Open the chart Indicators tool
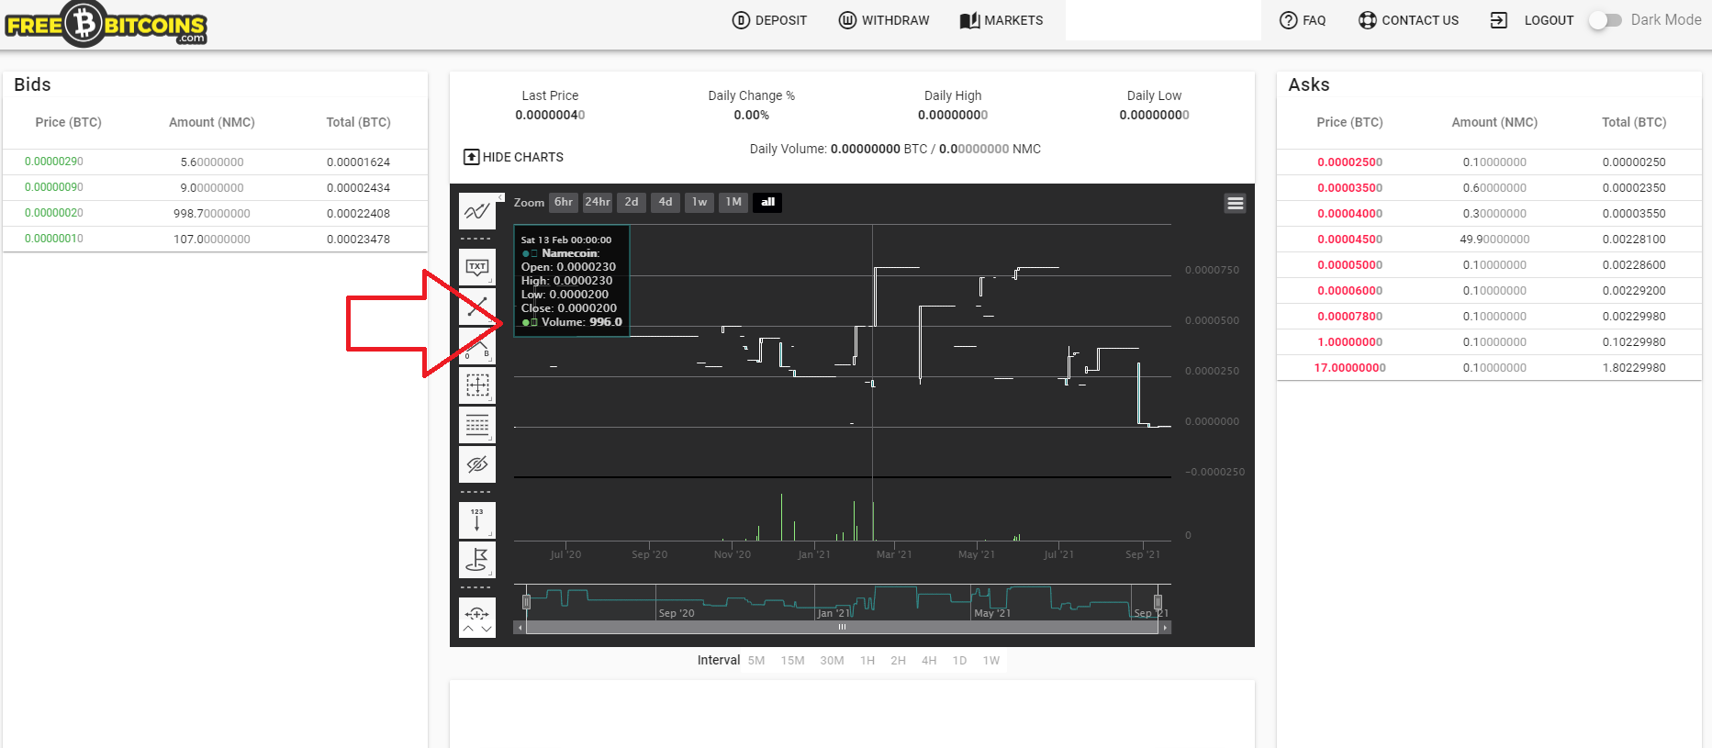Image resolution: width=1712 pixels, height=748 pixels. 476,212
